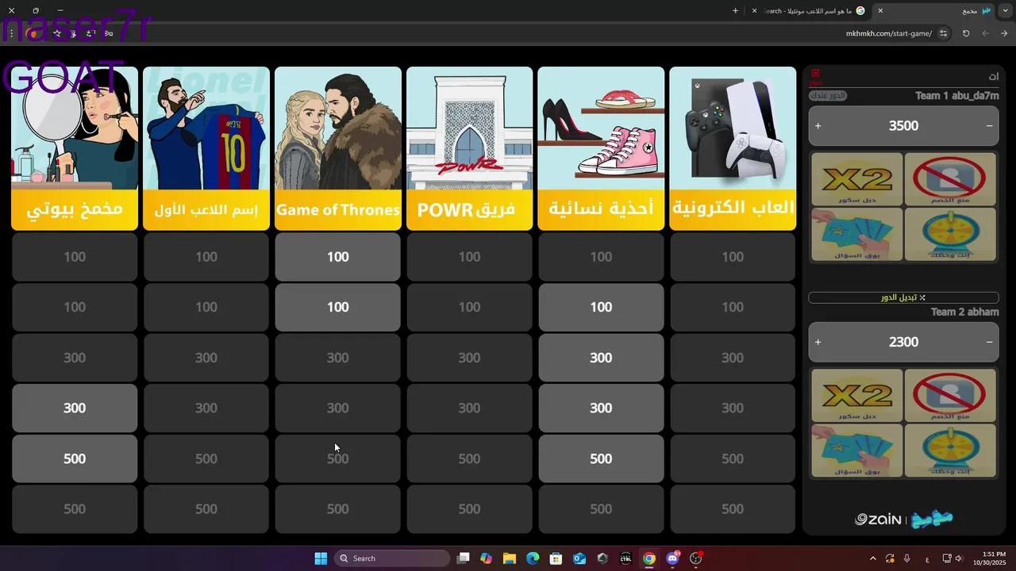Viewport: 1016px width, 571px height.
Task: Use Team 1's question cards power-up
Action: click(856, 234)
